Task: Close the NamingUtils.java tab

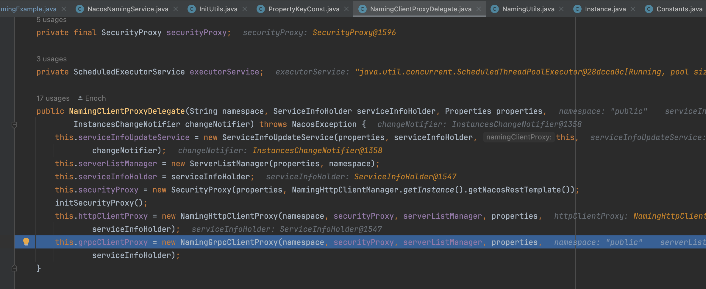Action: tap(561, 9)
